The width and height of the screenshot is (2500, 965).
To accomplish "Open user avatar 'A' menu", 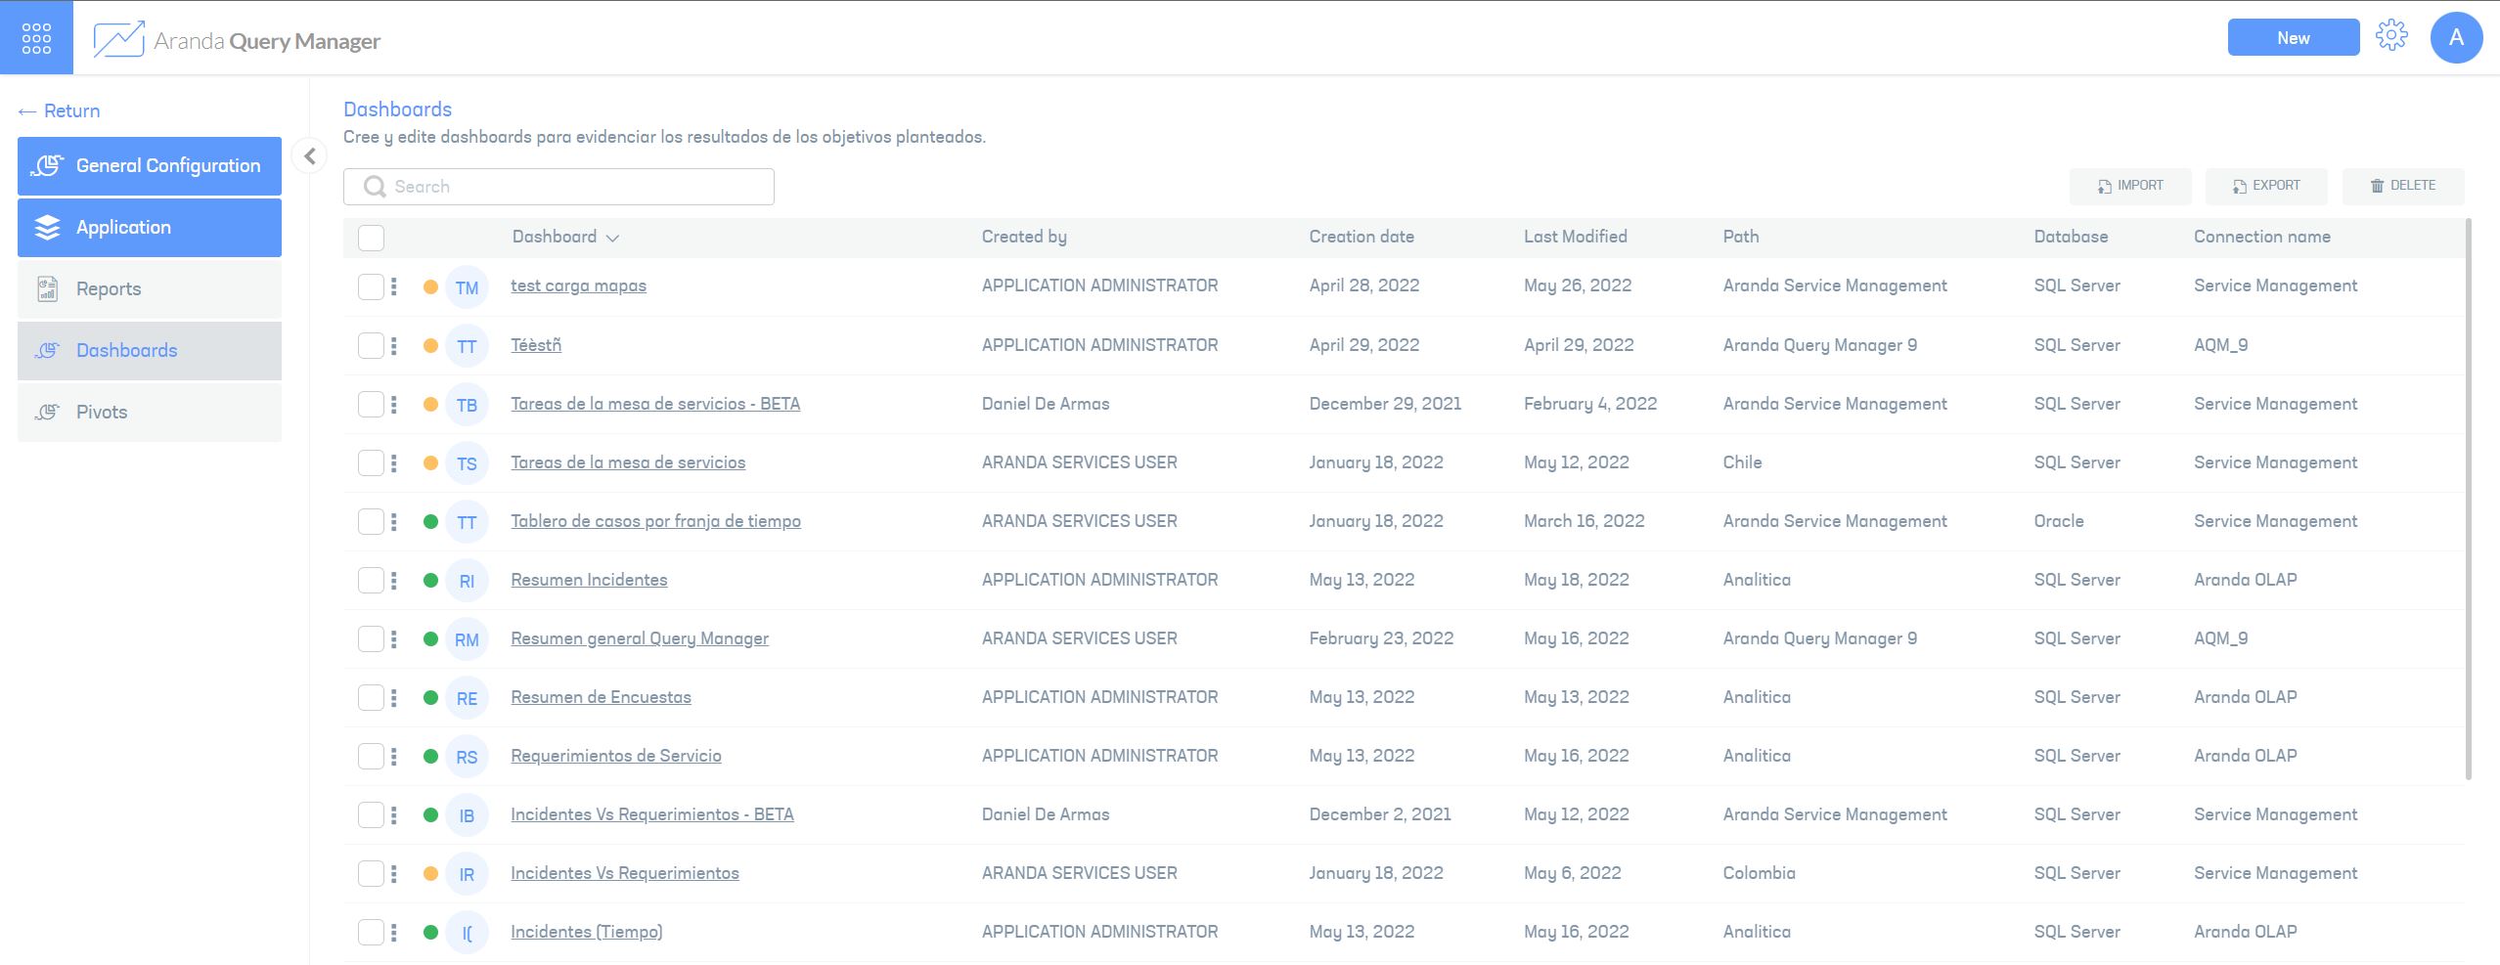I will click(2456, 38).
